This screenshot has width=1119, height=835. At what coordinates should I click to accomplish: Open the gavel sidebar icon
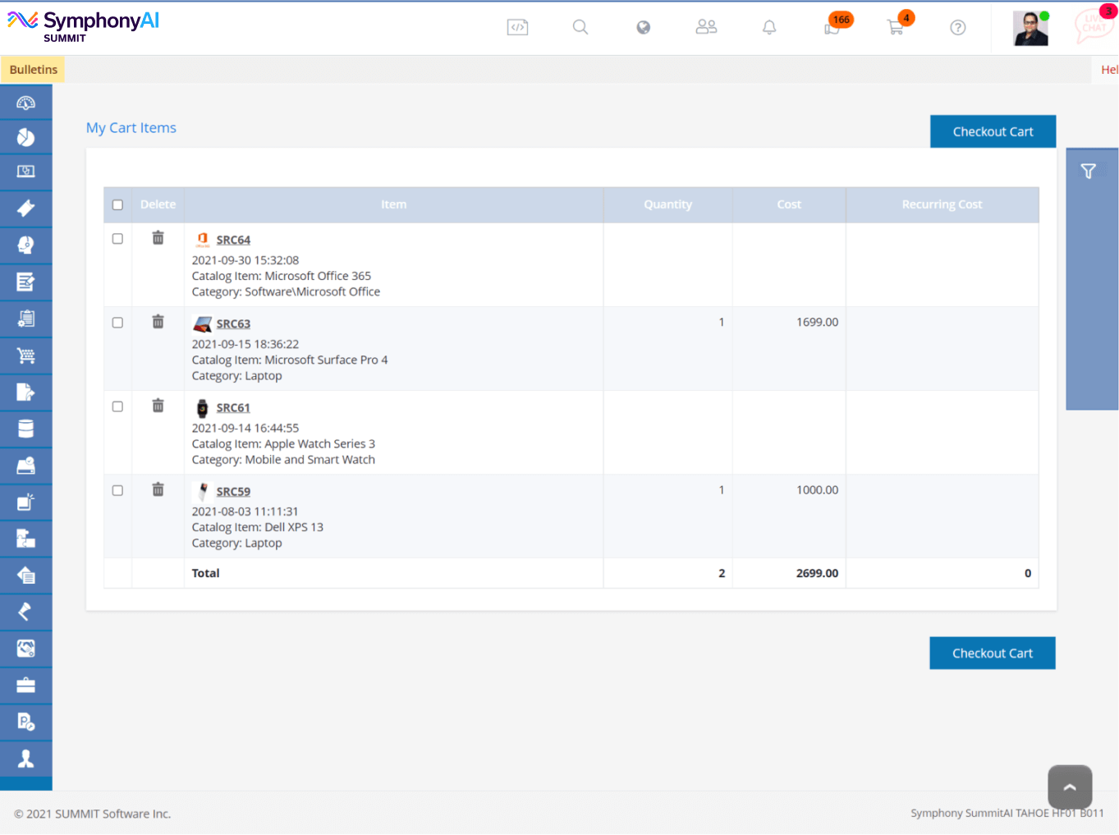click(25, 612)
